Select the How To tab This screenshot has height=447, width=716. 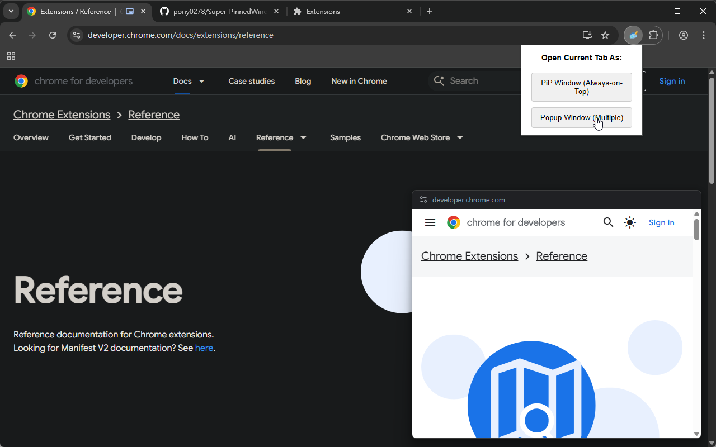195,137
